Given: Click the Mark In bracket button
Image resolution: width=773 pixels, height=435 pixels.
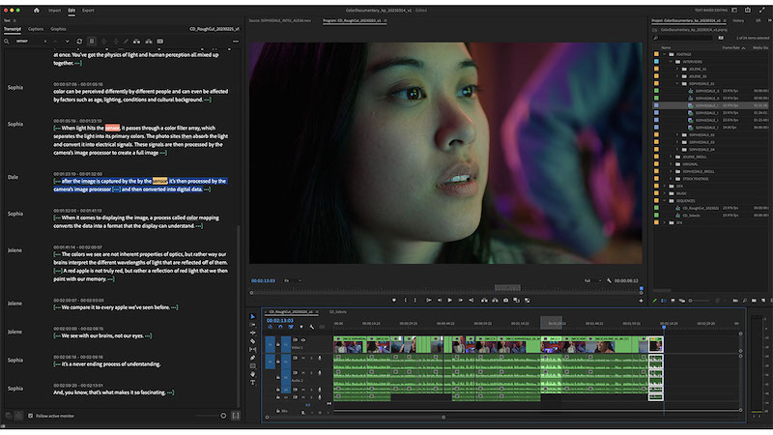Looking at the screenshot, I should pyautogui.click(x=406, y=300).
